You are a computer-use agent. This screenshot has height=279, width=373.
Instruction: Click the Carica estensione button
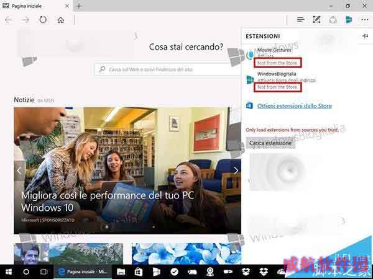click(270, 143)
